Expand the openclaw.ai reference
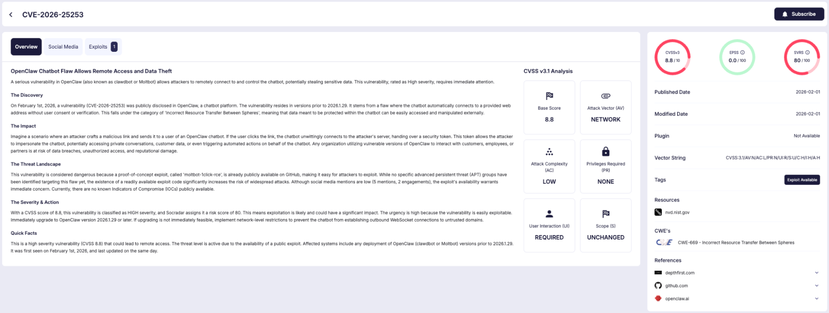Viewport: 829px width, 313px height. pos(817,298)
